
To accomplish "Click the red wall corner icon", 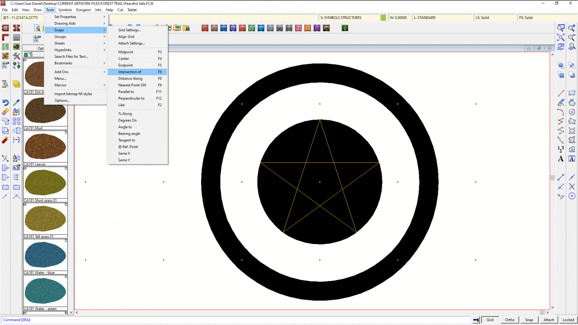I will [5, 37].
